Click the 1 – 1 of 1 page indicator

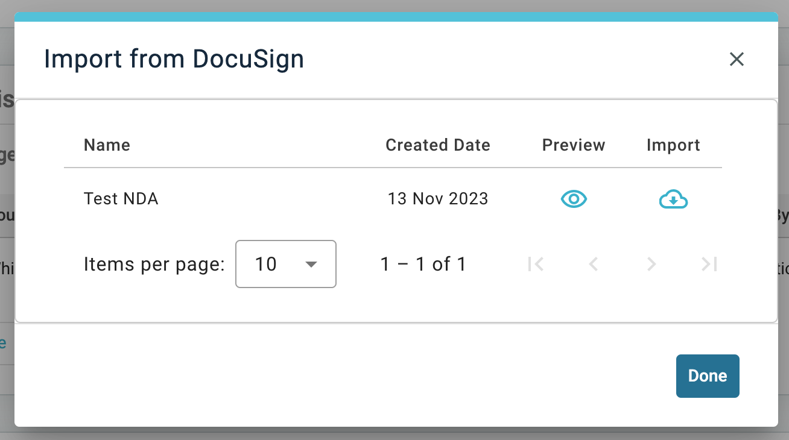coord(423,264)
